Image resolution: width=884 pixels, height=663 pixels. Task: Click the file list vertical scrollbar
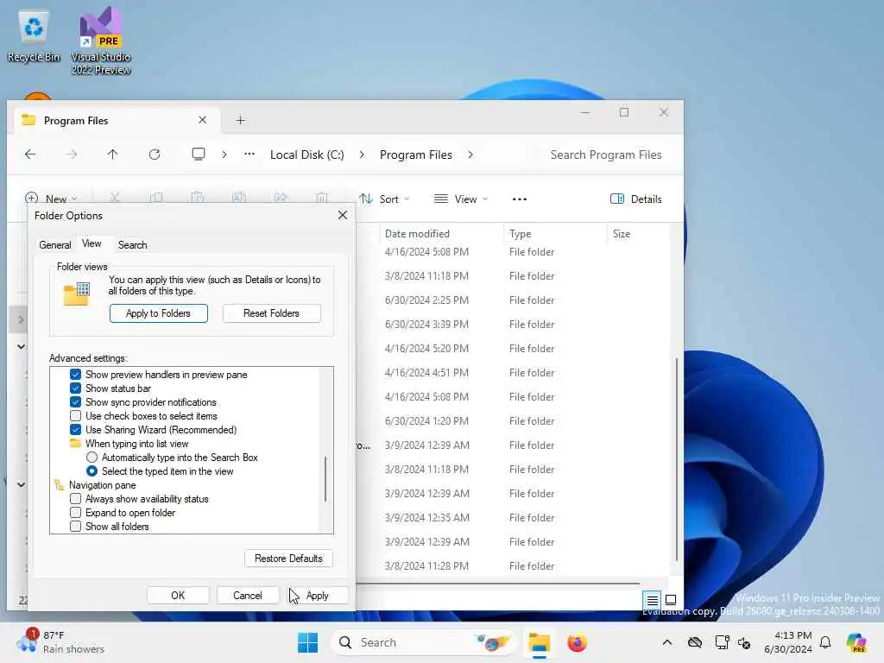coord(676,459)
